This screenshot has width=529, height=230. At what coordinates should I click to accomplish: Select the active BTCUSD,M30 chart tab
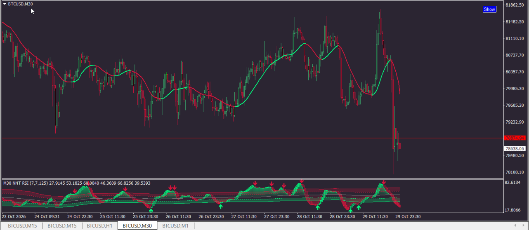pyautogui.click(x=137, y=225)
